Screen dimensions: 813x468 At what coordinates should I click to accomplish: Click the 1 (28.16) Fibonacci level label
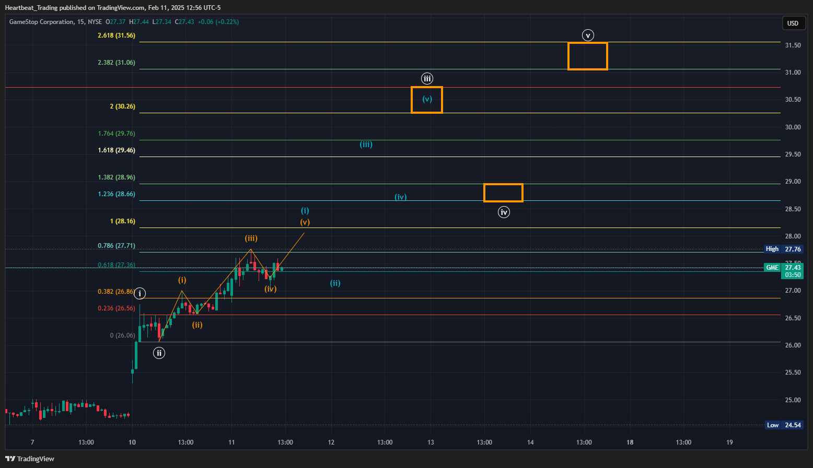123,221
